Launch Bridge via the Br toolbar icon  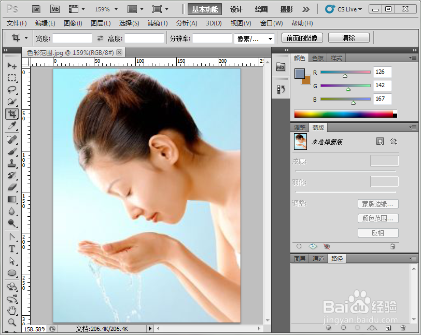pos(36,8)
